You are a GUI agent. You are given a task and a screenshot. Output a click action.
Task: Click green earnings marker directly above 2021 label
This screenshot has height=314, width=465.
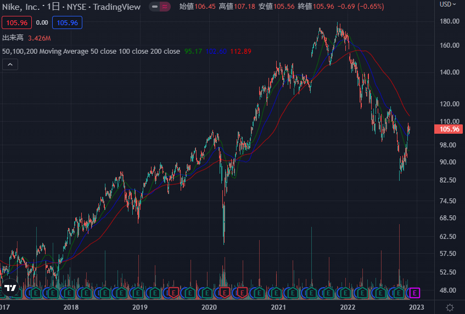pyautogui.click(x=276, y=293)
